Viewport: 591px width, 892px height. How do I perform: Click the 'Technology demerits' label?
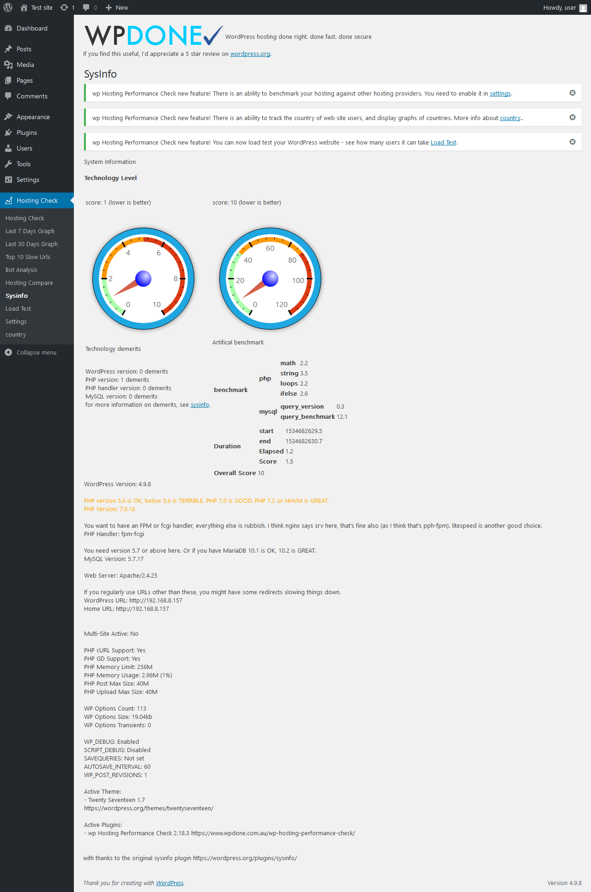pos(113,349)
